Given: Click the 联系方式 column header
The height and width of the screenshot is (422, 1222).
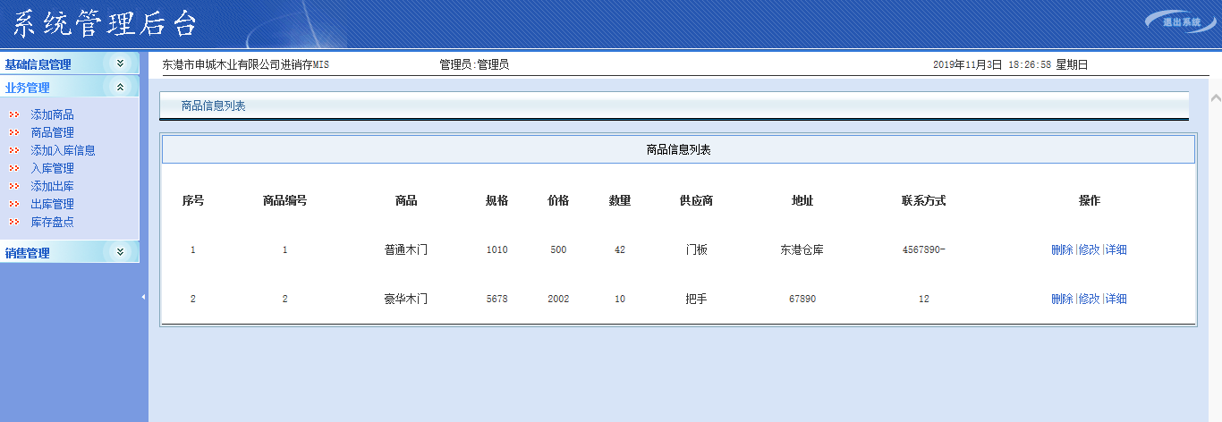Looking at the screenshot, I should point(923,200).
